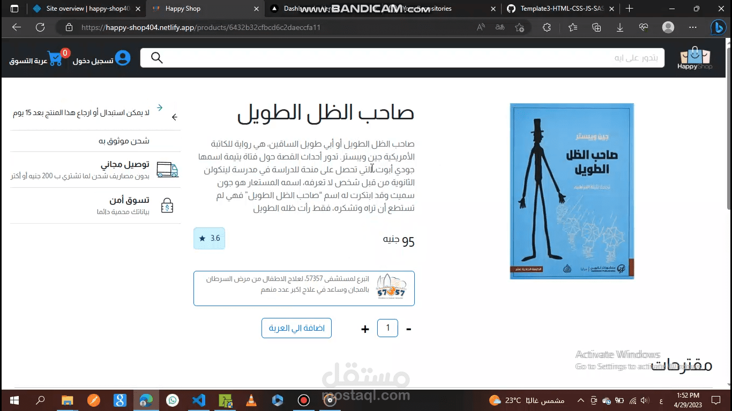The image size is (732, 411).
Task: Open the favorites list icon
Action: [x=573, y=27]
